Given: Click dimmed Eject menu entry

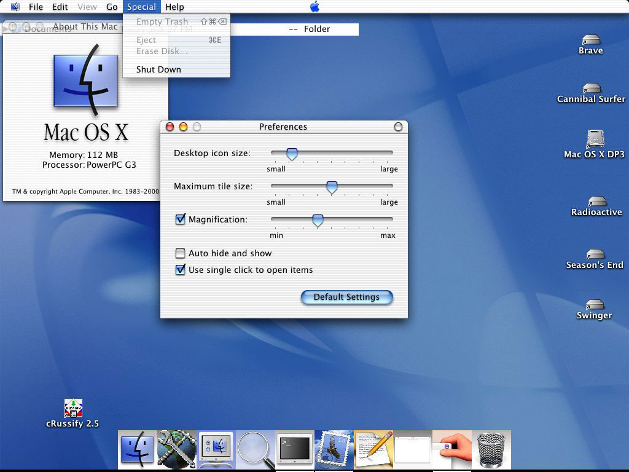Looking at the screenshot, I should [176, 40].
